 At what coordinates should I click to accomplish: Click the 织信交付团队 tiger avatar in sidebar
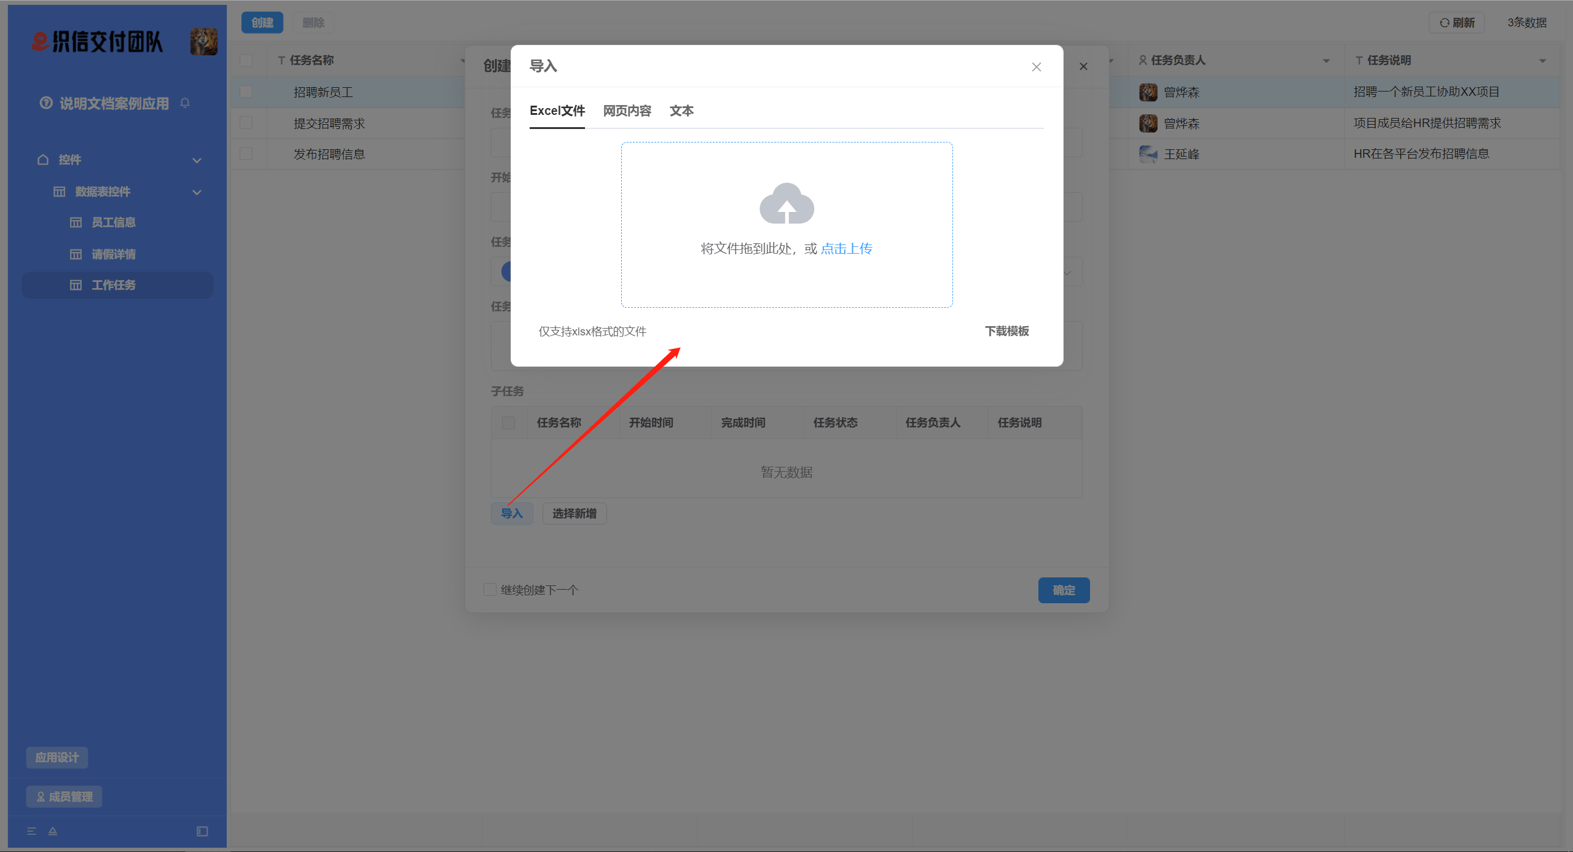tap(203, 42)
